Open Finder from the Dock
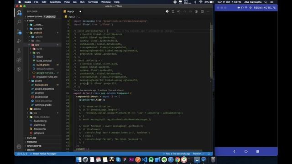This screenshot has height=164, width=292. [79, 159]
